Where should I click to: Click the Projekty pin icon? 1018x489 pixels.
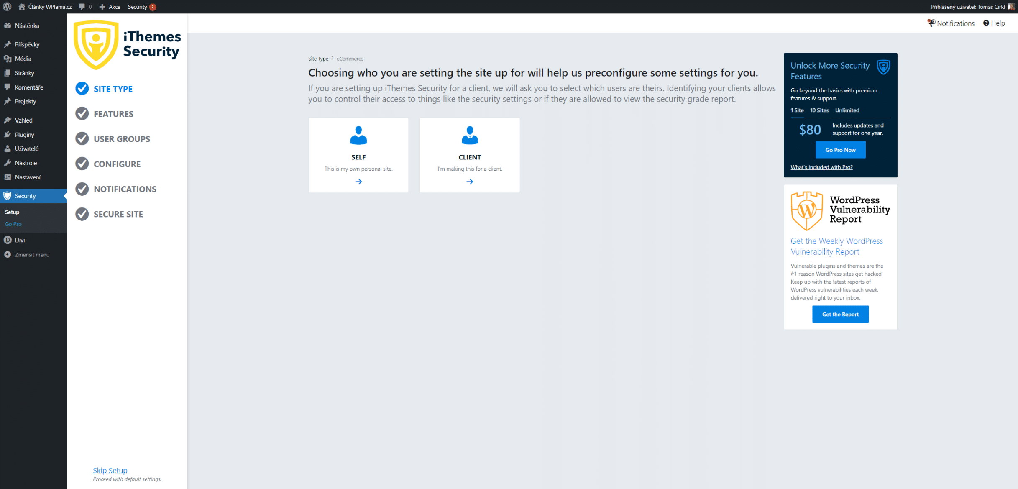click(8, 101)
